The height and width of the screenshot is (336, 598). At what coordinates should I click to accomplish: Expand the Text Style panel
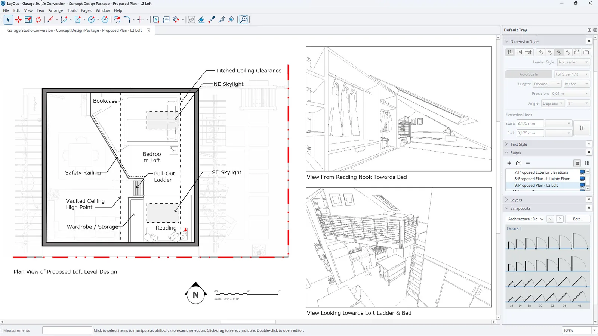pos(507,144)
